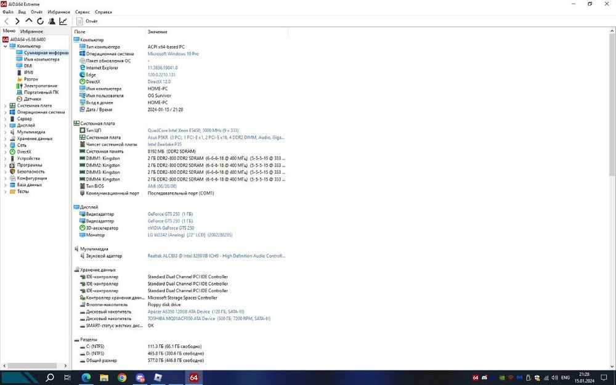Open the IPMI item in sidebar tree

coord(25,72)
